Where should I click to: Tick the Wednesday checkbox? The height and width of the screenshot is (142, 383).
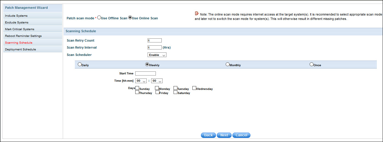pos(194,88)
